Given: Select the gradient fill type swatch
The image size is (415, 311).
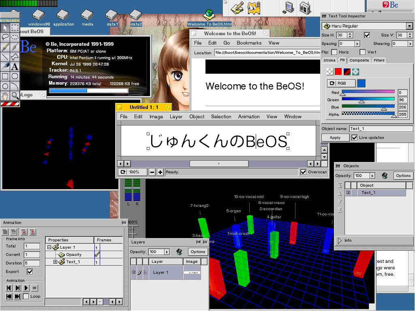Looking at the screenshot, I should (347, 72).
